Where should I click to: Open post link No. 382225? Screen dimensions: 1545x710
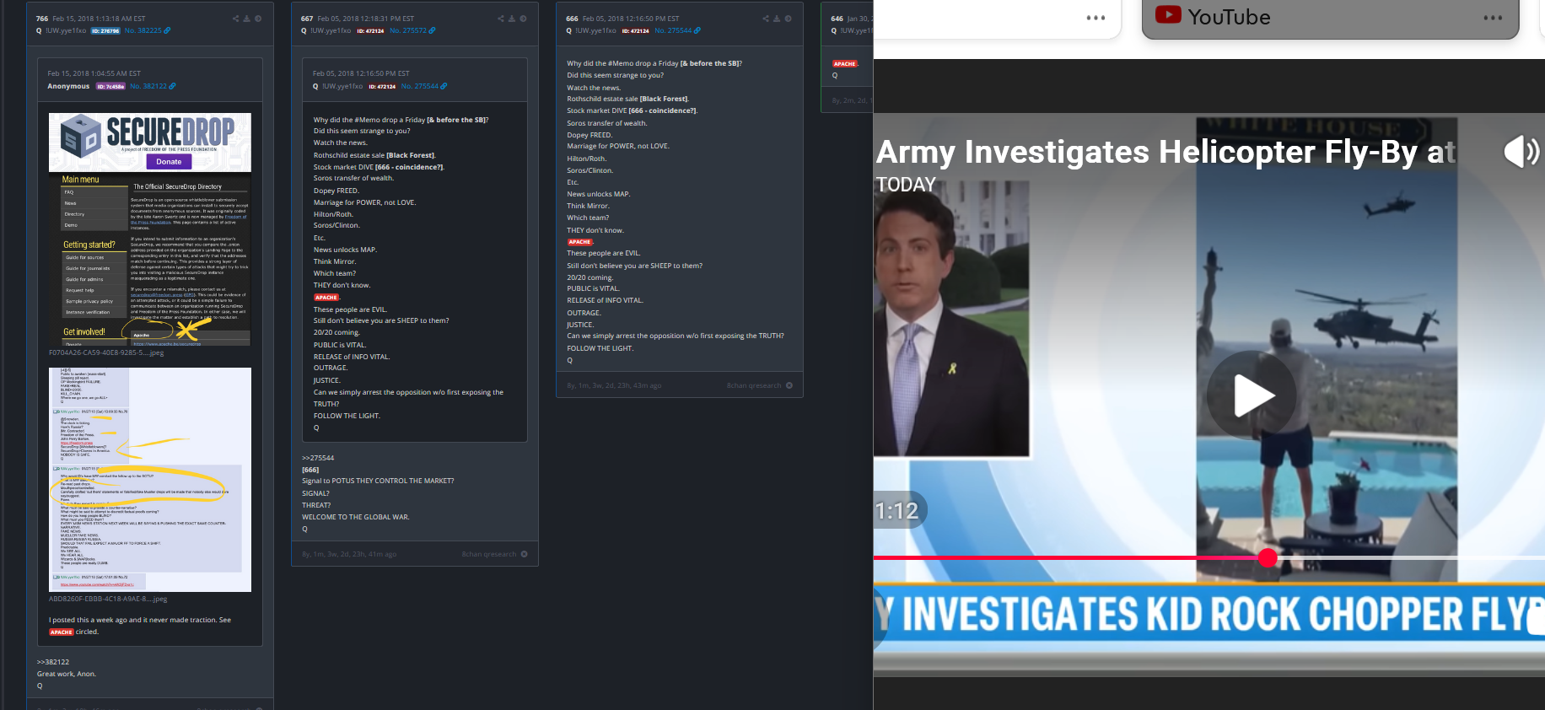click(x=143, y=30)
